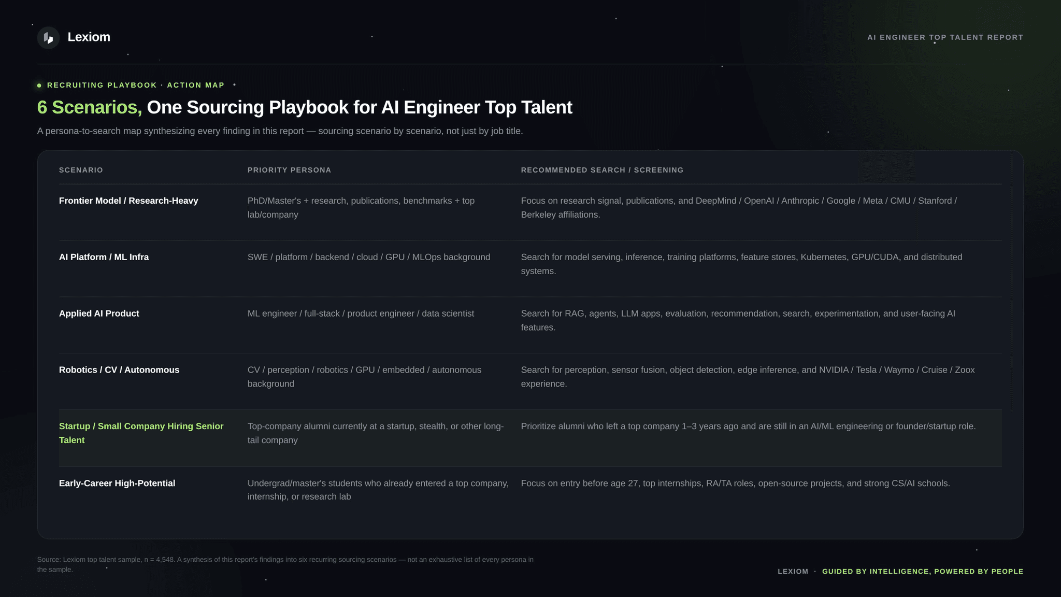Select the highlighted 'Startup / Small Company Hiring Senior Talent' cell

pos(141,433)
